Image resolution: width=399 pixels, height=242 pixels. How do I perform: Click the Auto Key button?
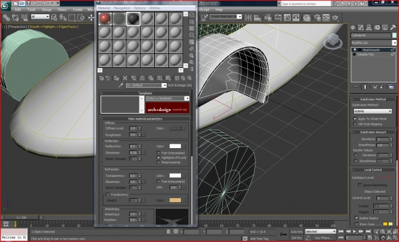[297, 231]
